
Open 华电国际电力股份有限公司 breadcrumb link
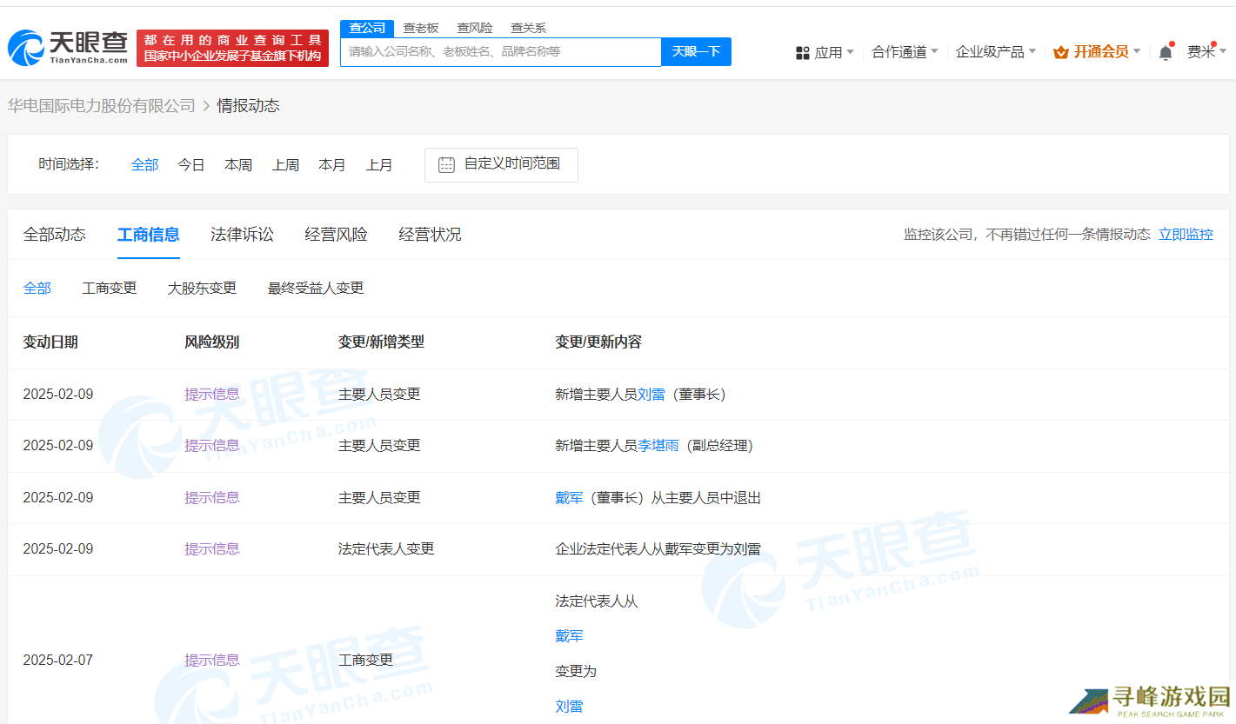coord(102,106)
